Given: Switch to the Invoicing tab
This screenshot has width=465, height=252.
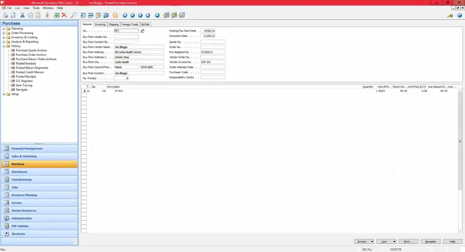Looking at the screenshot, I should [100, 25].
